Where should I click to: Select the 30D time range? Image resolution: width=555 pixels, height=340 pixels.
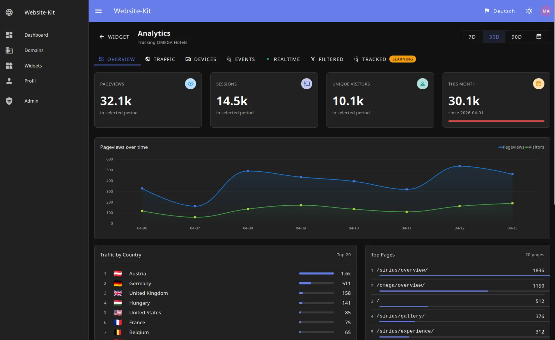(494, 37)
